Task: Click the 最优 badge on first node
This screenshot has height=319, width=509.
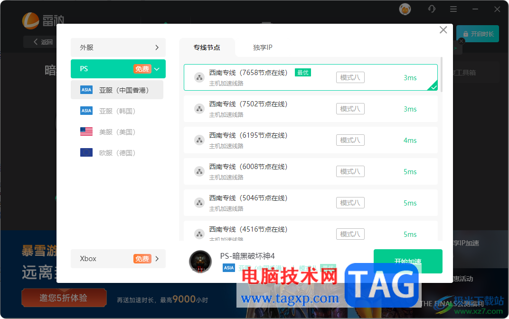Action: tap(302, 72)
